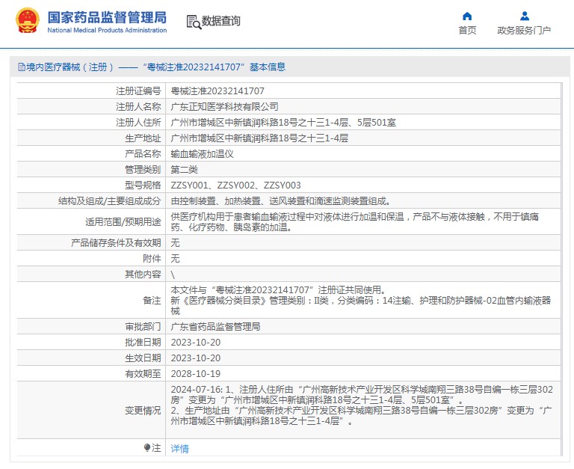The width and height of the screenshot is (574, 469).
Task: Click registrant name 广东正知医学科技有限公司
Action: point(224,106)
